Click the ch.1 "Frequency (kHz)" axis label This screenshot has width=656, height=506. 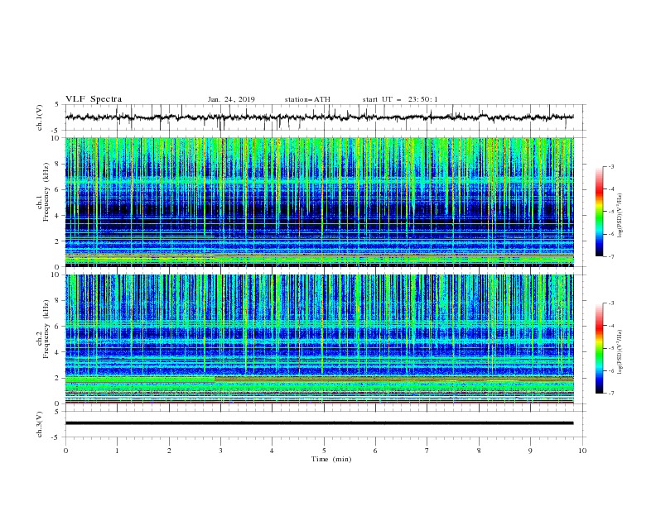pos(46,190)
